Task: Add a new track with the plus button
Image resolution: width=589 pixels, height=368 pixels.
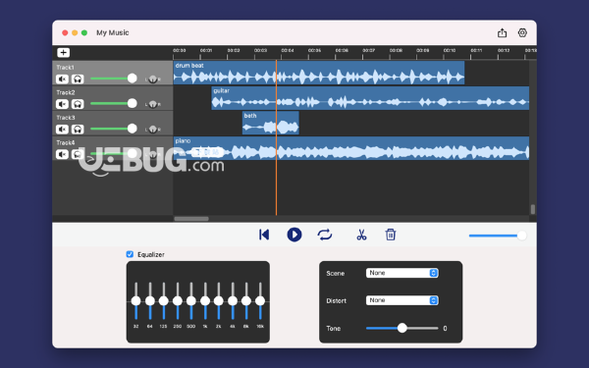Action: tap(63, 53)
